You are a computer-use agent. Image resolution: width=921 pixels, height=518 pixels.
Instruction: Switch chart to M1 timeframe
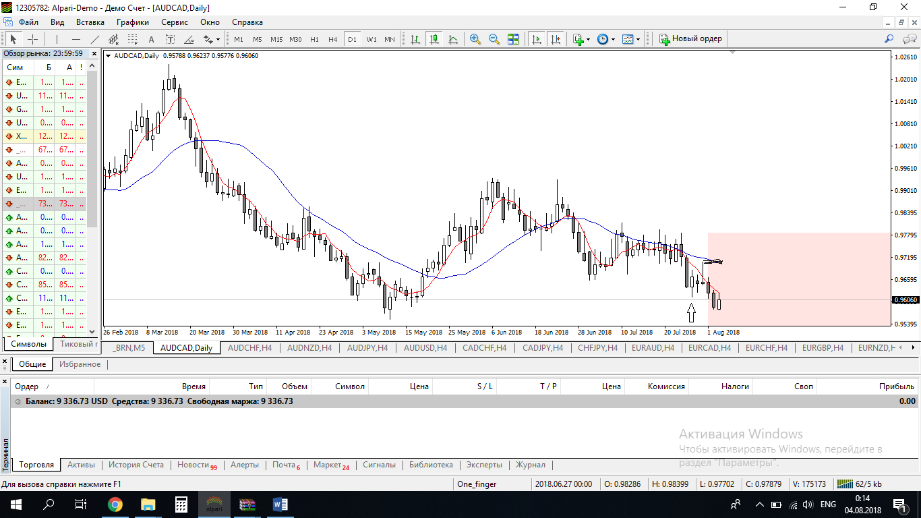(x=239, y=39)
